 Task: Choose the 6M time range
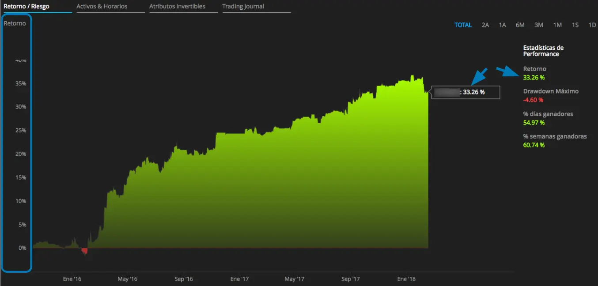pyautogui.click(x=520, y=25)
